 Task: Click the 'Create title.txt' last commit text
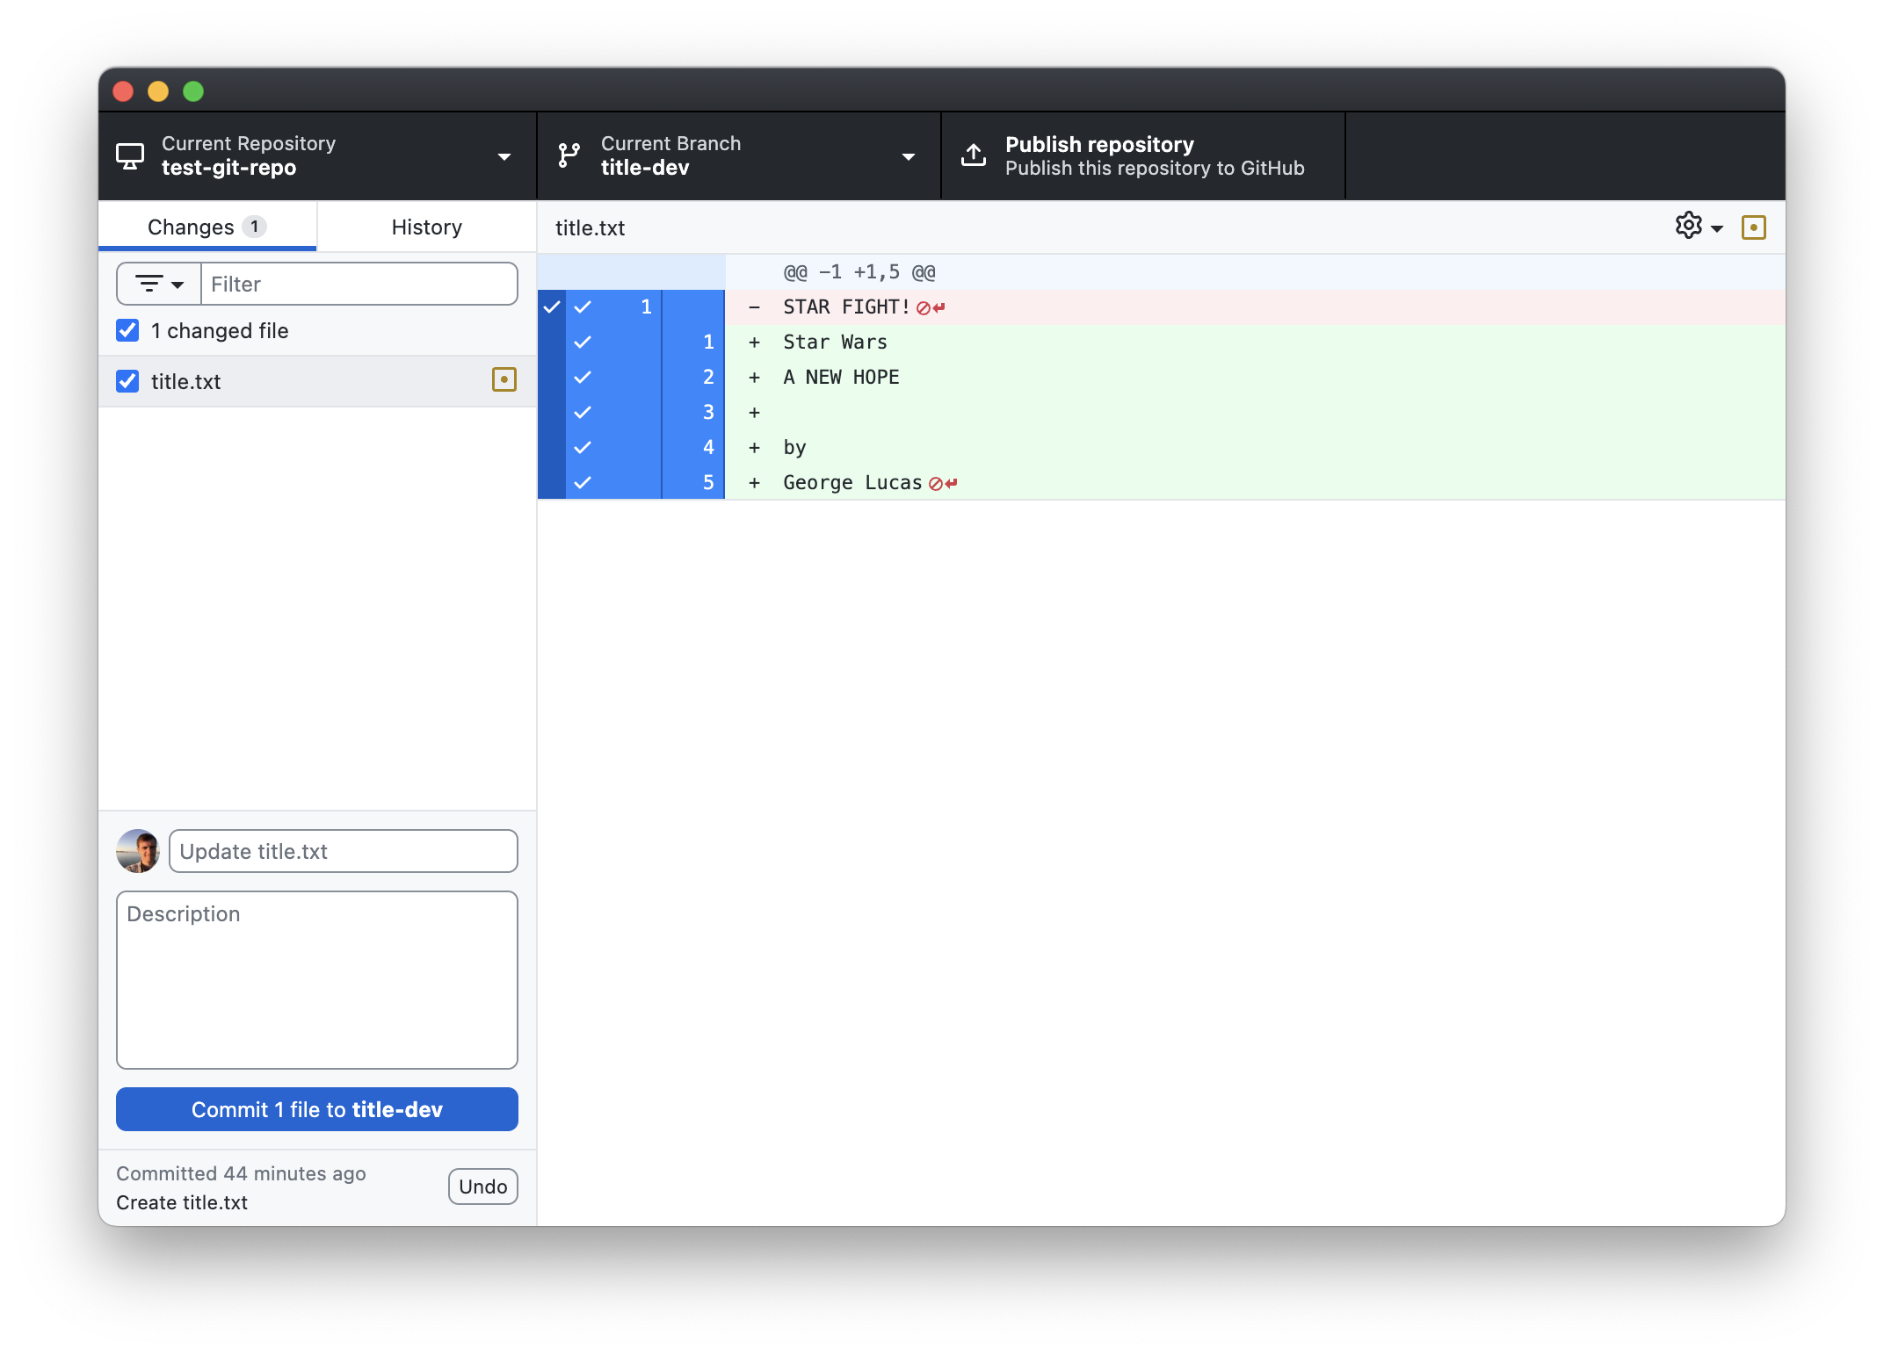[182, 1202]
